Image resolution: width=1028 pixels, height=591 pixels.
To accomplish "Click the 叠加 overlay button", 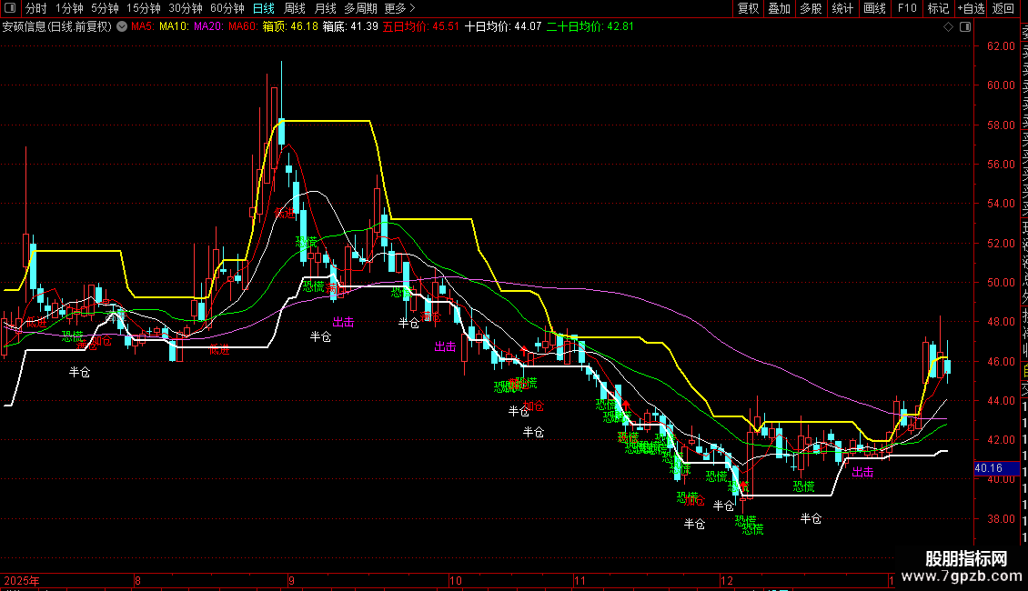I will [x=779, y=9].
